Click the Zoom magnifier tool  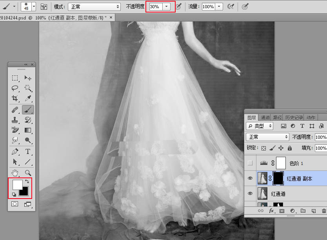pos(28,172)
